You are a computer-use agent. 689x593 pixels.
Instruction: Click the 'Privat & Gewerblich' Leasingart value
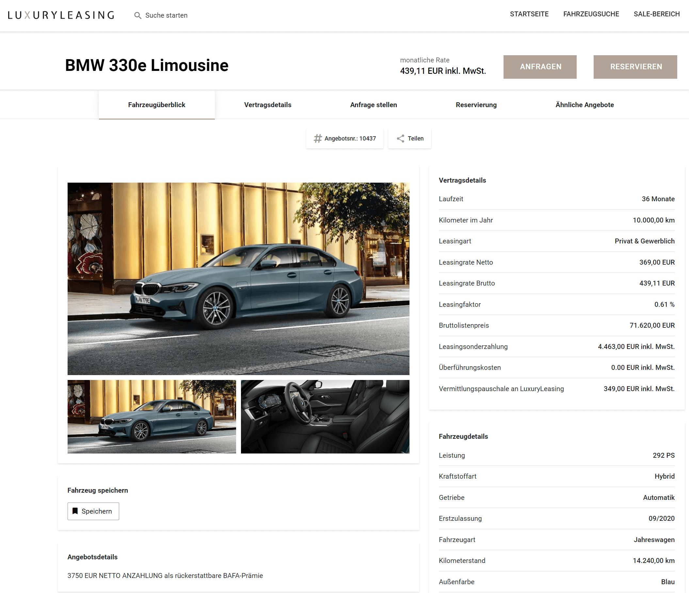[645, 241]
